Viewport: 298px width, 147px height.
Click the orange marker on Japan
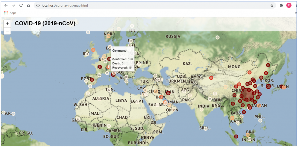[x=284, y=87]
